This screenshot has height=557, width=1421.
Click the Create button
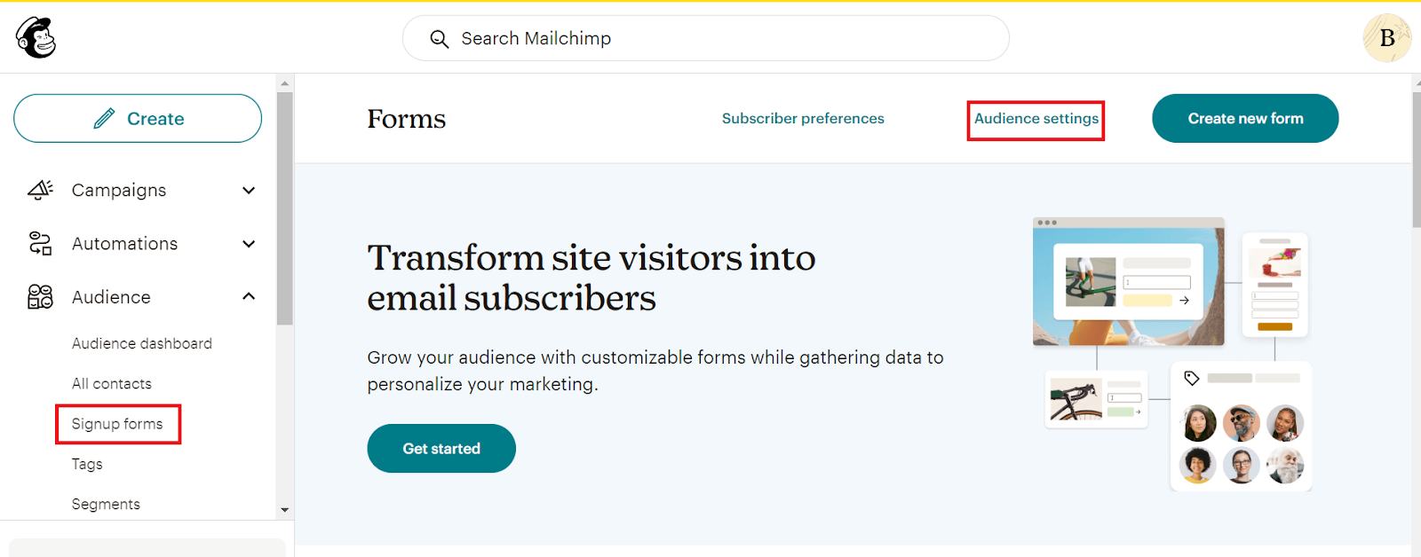tap(138, 118)
